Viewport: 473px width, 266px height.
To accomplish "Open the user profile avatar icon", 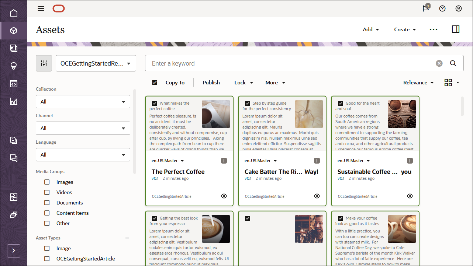I will pyautogui.click(x=459, y=8).
